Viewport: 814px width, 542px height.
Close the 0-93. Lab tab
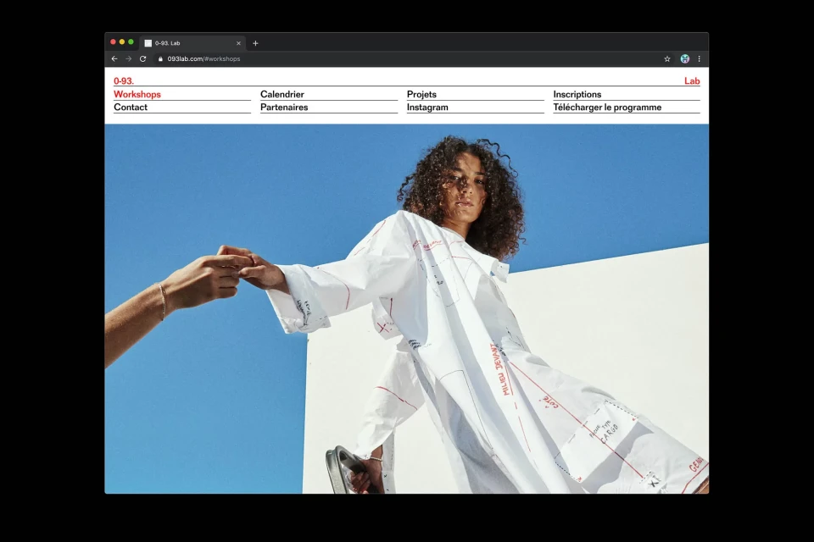(238, 41)
